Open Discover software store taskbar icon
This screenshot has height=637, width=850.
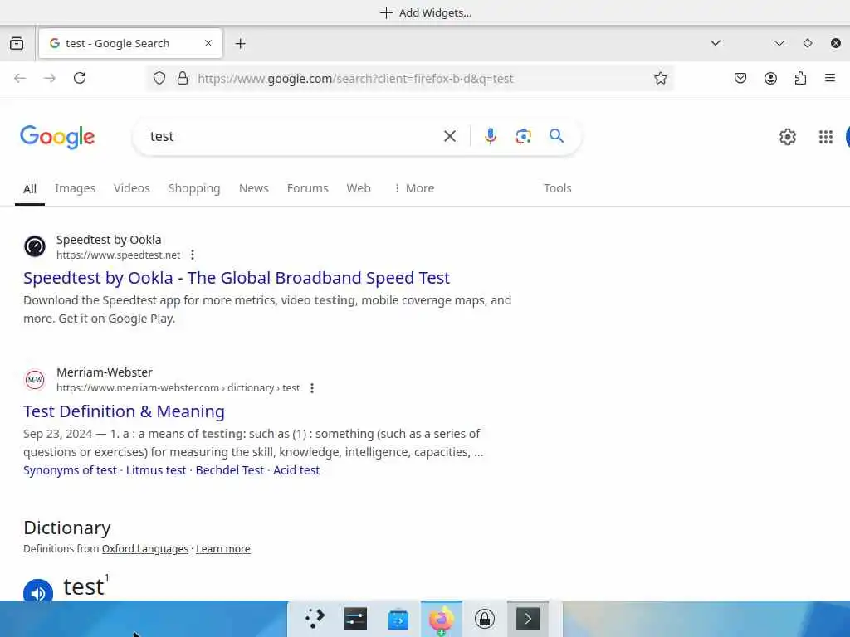coord(398,619)
